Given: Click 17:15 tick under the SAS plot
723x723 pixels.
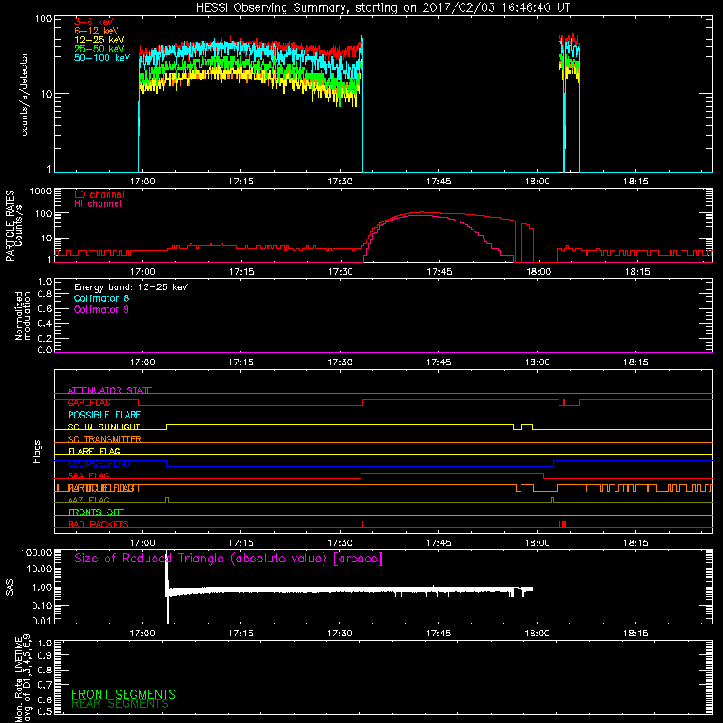Looking at the screenshot, I should tap(240, 634).
